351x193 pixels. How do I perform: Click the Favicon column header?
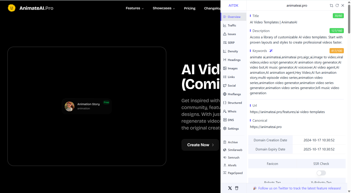point(272,164)
